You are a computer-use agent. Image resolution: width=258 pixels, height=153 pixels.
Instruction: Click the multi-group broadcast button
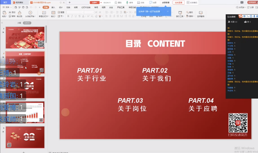(166, 2)
